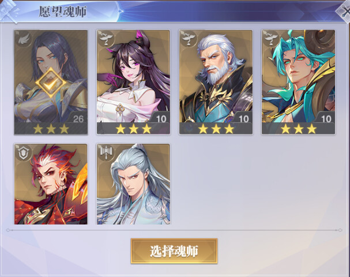Pick the red-haired flame warrior card
This screenshot has width=350, height=277.
[51, 184]
